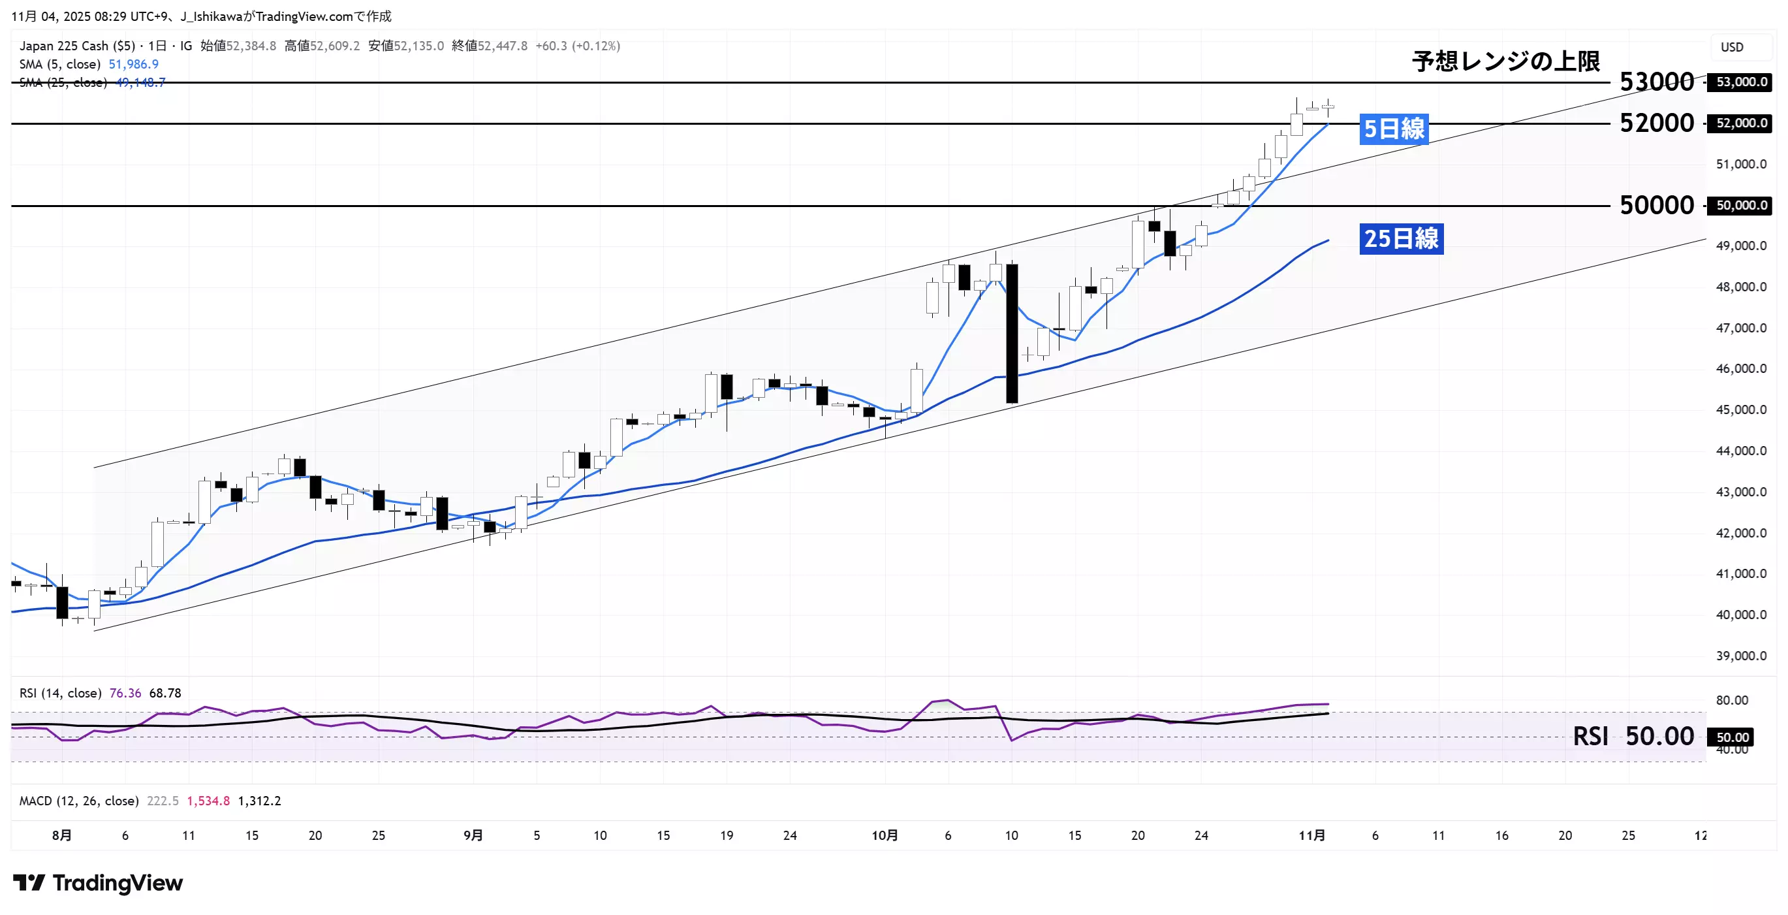Viewport: 1788px width, 915px height.
Task: Click the large 52000 line label
Action: point(1656,123)
